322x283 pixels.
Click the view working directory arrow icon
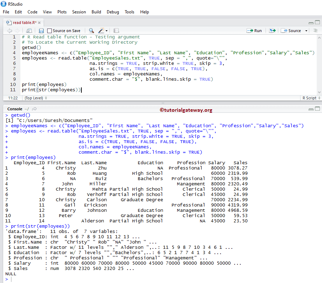35,109
